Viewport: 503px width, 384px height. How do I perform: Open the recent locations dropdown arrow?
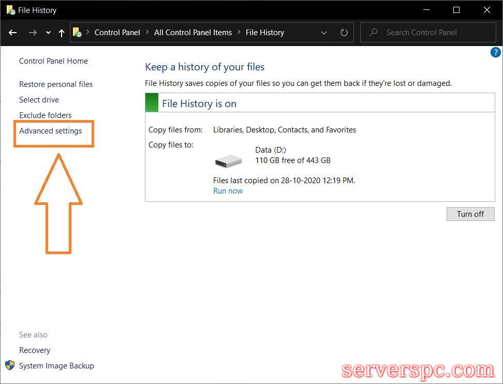click(x=48, y=33)
